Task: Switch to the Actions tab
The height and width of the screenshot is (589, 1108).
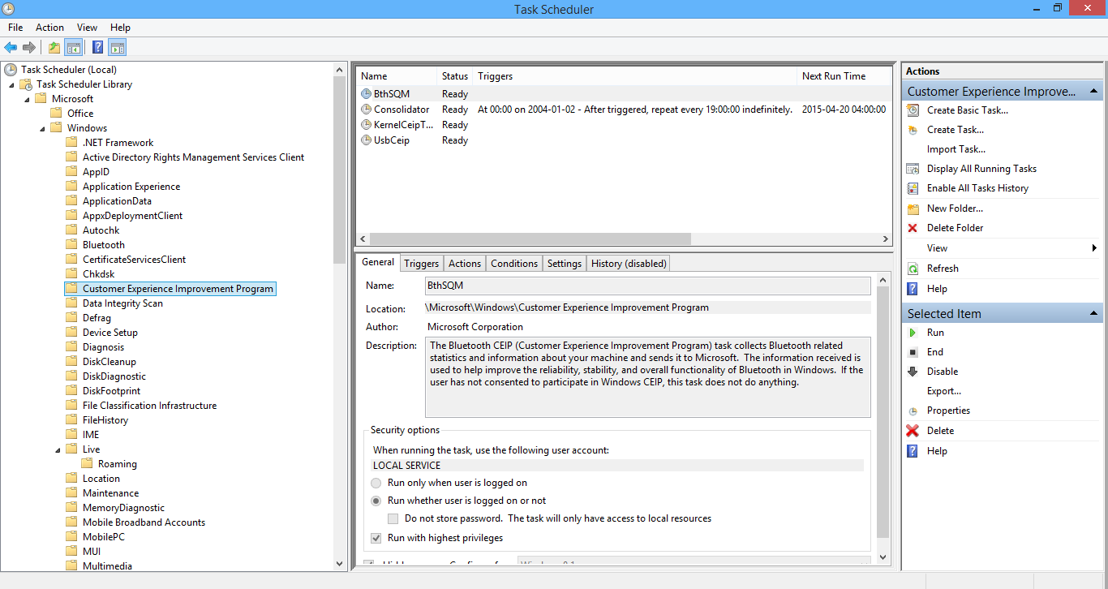Action: pyautogui.click(x=465, y=264)
